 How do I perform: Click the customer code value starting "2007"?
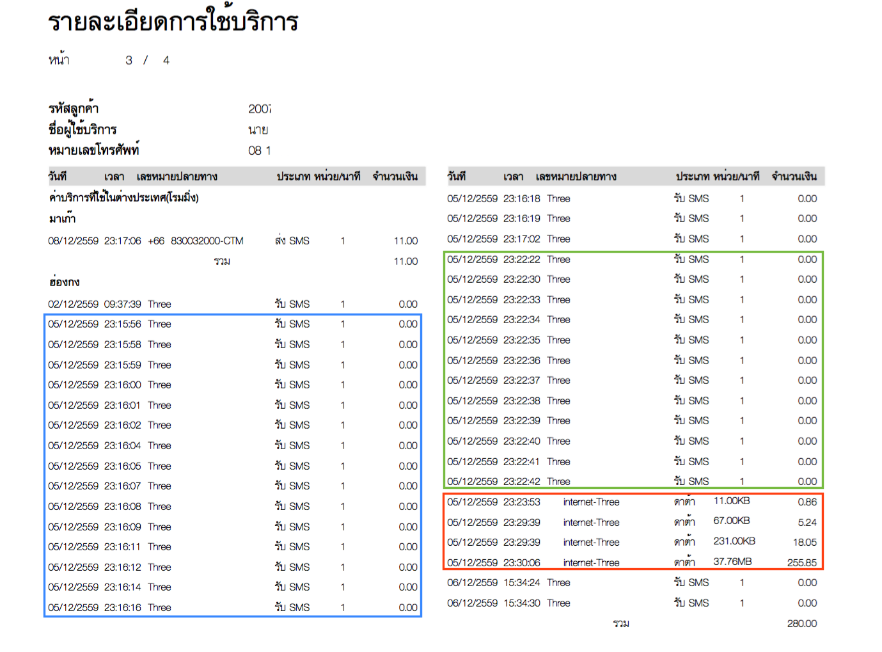pos(260,109)
